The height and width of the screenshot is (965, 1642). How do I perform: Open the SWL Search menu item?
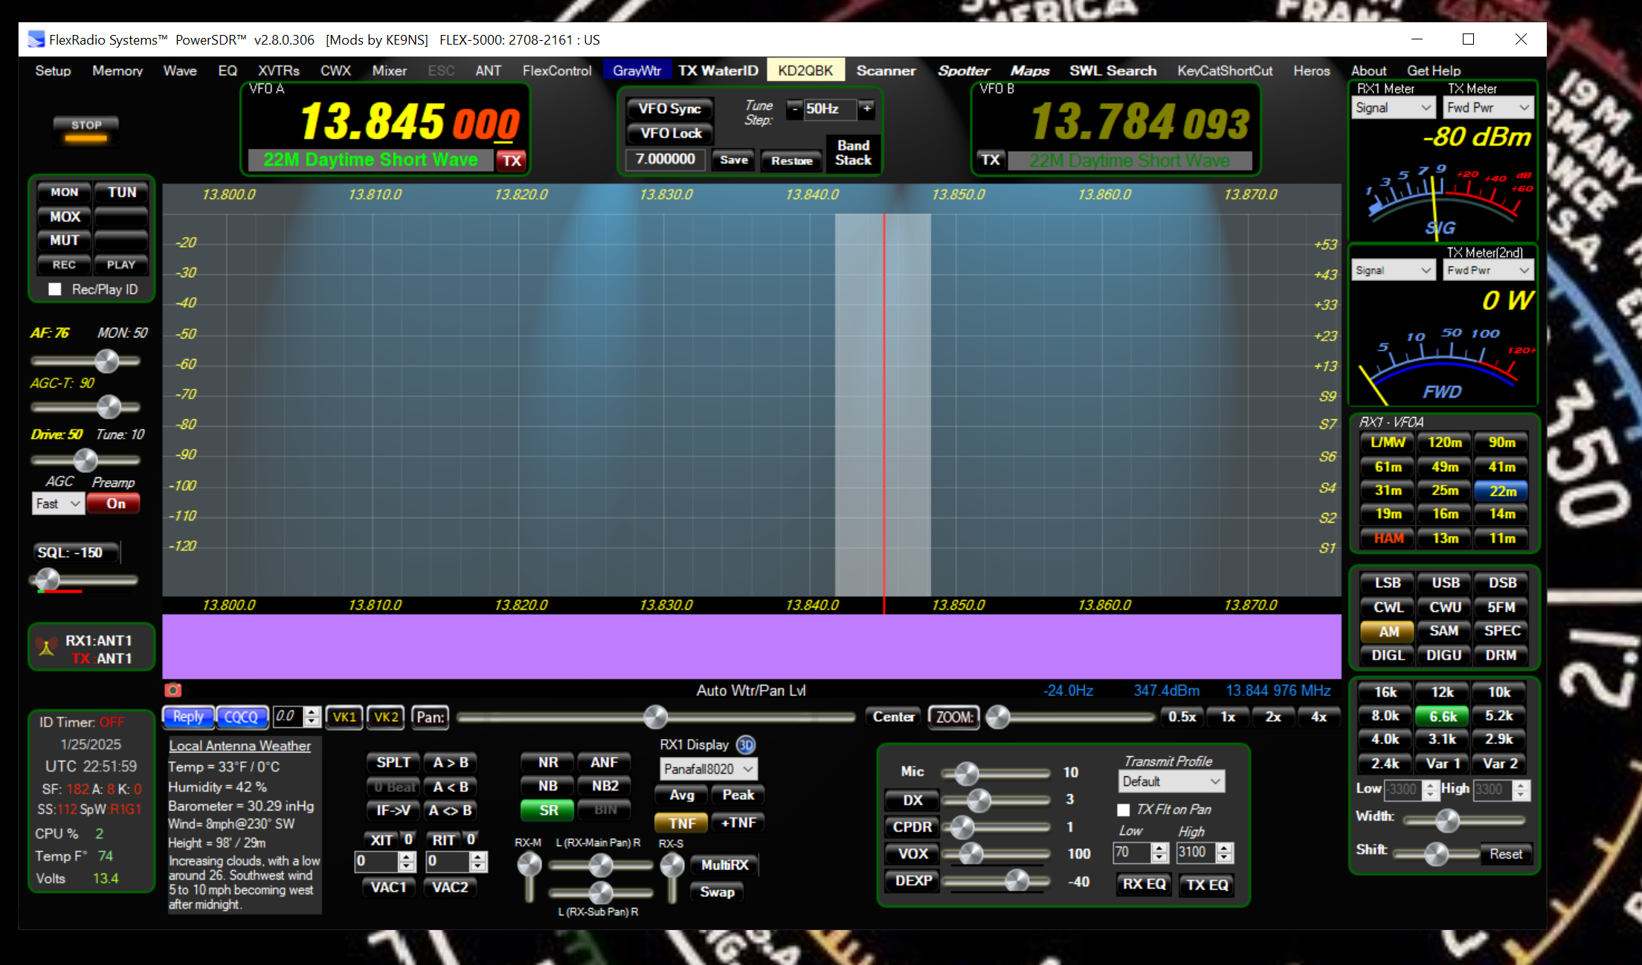pyautogui.click(x=1113, y=71)
